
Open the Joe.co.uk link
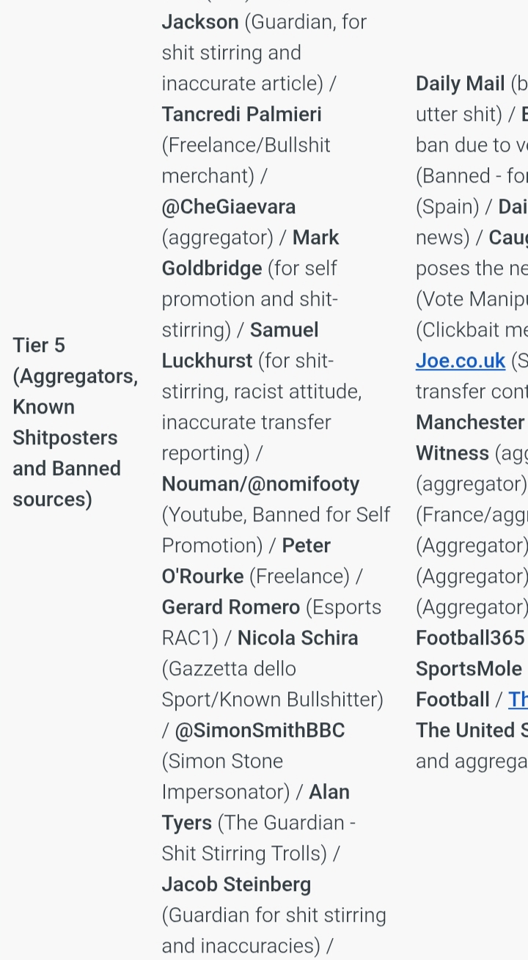click(460, 361)
